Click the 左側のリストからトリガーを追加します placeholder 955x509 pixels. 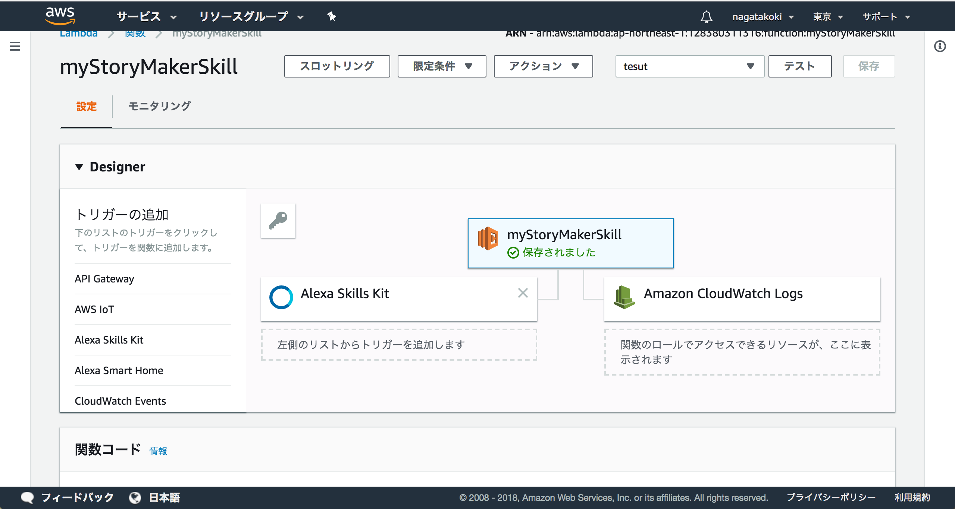399,345
